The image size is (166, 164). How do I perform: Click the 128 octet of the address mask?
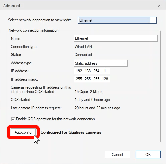[105, 79]
